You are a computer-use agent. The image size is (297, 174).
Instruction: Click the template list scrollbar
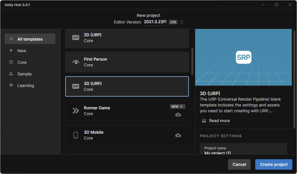pos(192,61)
